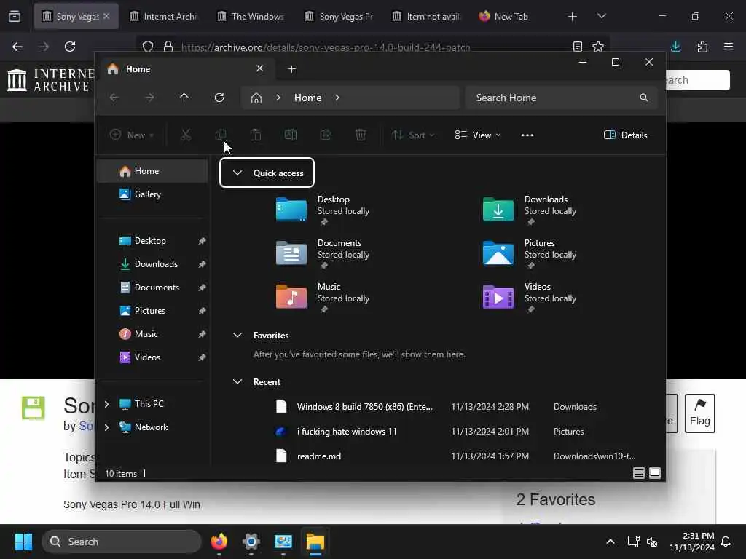Viewport: 746px width, 559px height.
Task: Select Videos in navigation pane
Action: click(152, 357)
